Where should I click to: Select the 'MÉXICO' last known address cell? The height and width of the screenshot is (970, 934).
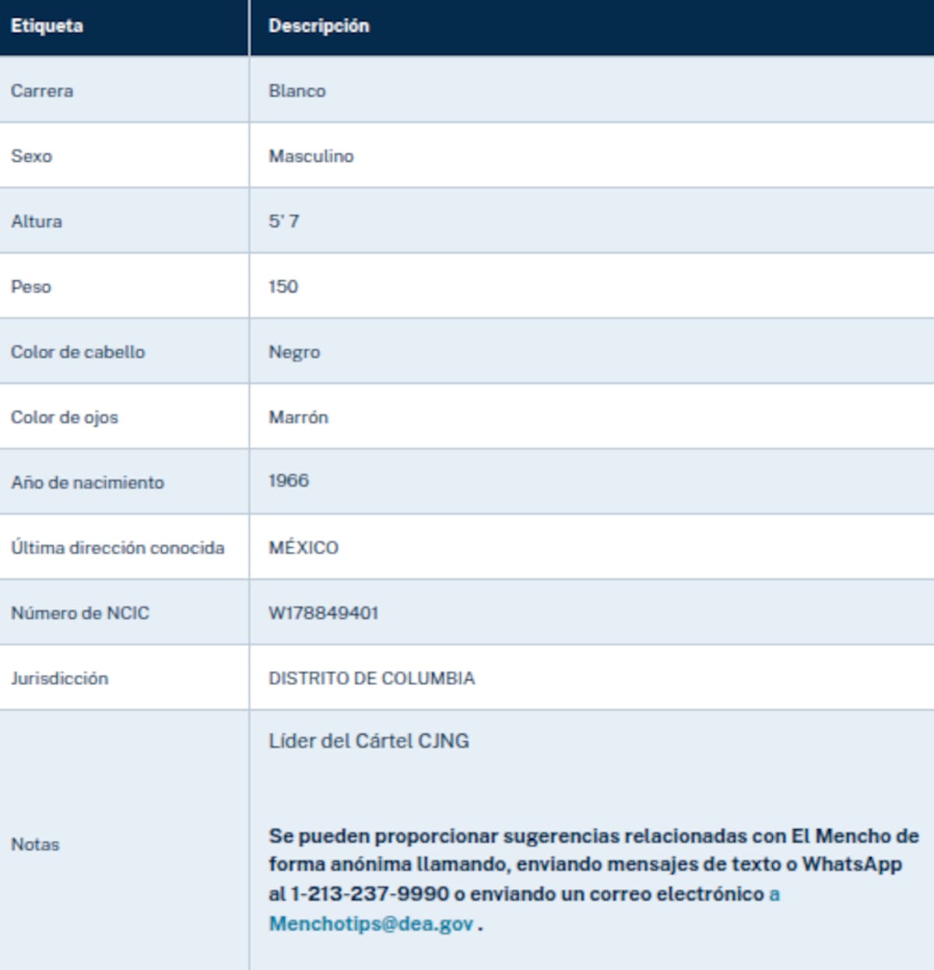(x=302, y=547)
